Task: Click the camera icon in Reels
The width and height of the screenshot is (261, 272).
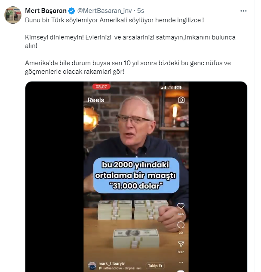Action: point(181,100)
